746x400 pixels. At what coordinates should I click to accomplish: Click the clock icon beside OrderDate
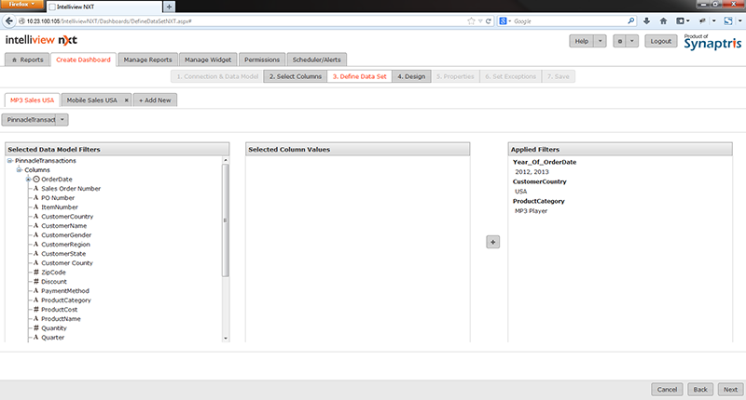pyautogui.click(x=36, y=179)
